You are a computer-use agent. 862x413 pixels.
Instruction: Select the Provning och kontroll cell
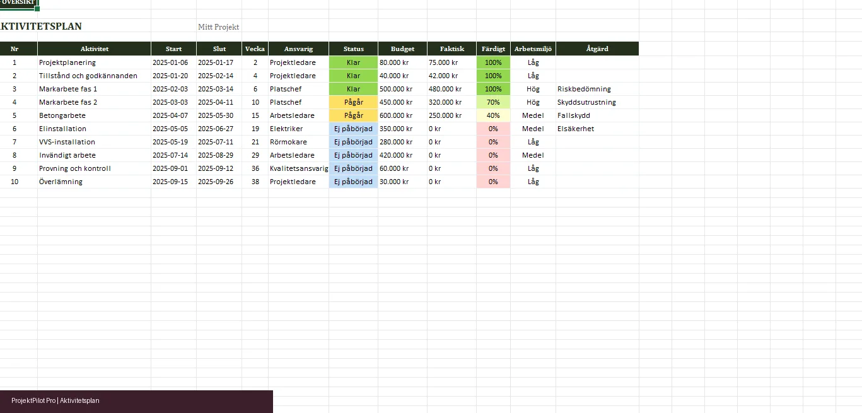[x=95, y=168]
